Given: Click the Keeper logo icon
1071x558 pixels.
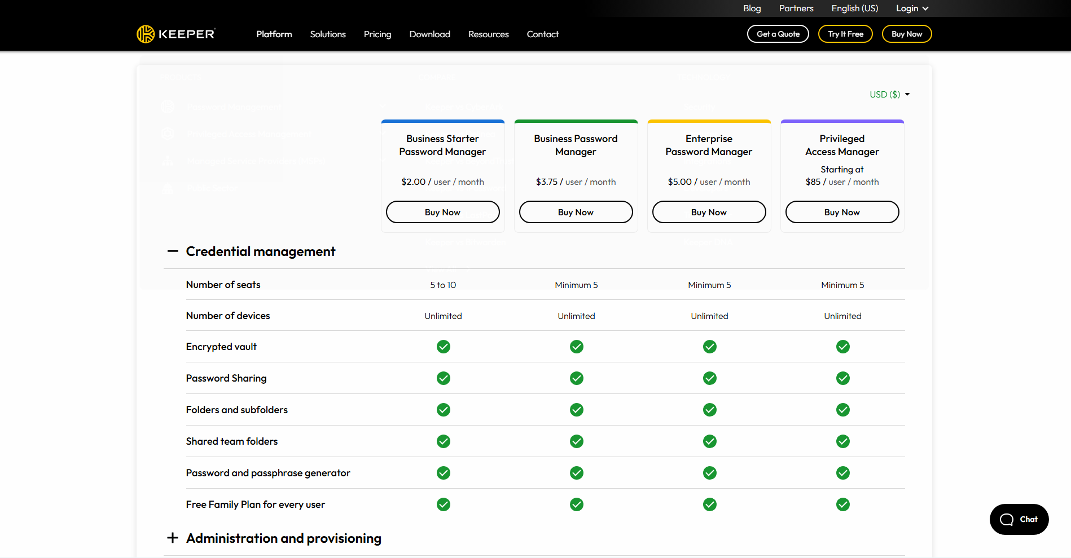Looking at the screenshot, I should tap(146, 34).
